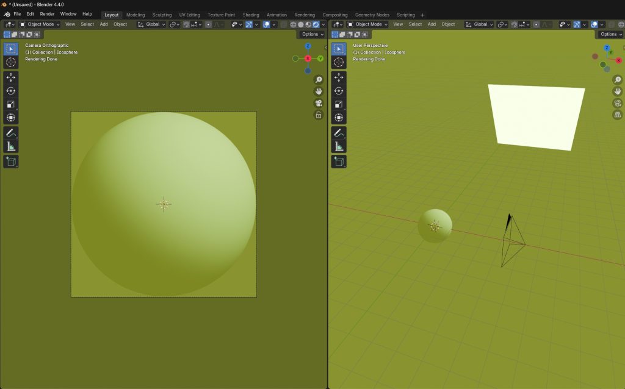
Task: Pick the Cursor tool in left viewport
Action: point(11,62)
